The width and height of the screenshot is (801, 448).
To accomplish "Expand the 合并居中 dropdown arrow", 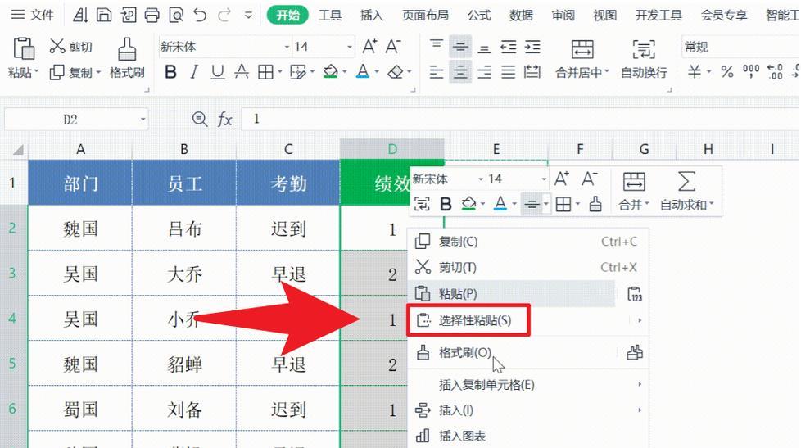I will (607, 73).
